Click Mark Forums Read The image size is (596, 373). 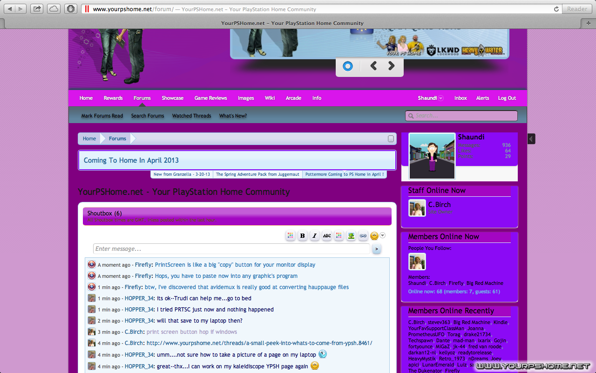(x=102, y=116)
